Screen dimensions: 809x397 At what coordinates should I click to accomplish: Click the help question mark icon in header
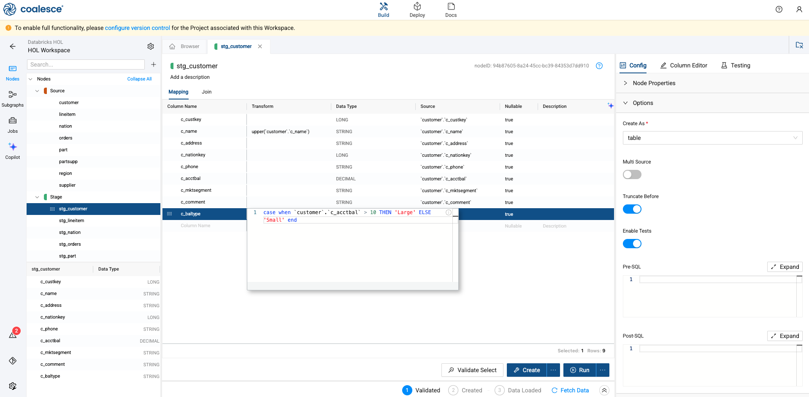click(779, 9)
